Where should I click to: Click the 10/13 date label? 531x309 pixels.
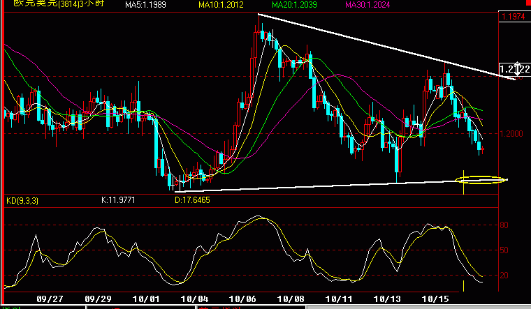click(387, 299)
